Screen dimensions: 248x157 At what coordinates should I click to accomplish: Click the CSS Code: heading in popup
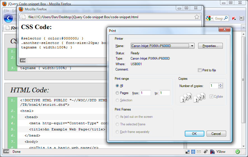tap(36, 27)
